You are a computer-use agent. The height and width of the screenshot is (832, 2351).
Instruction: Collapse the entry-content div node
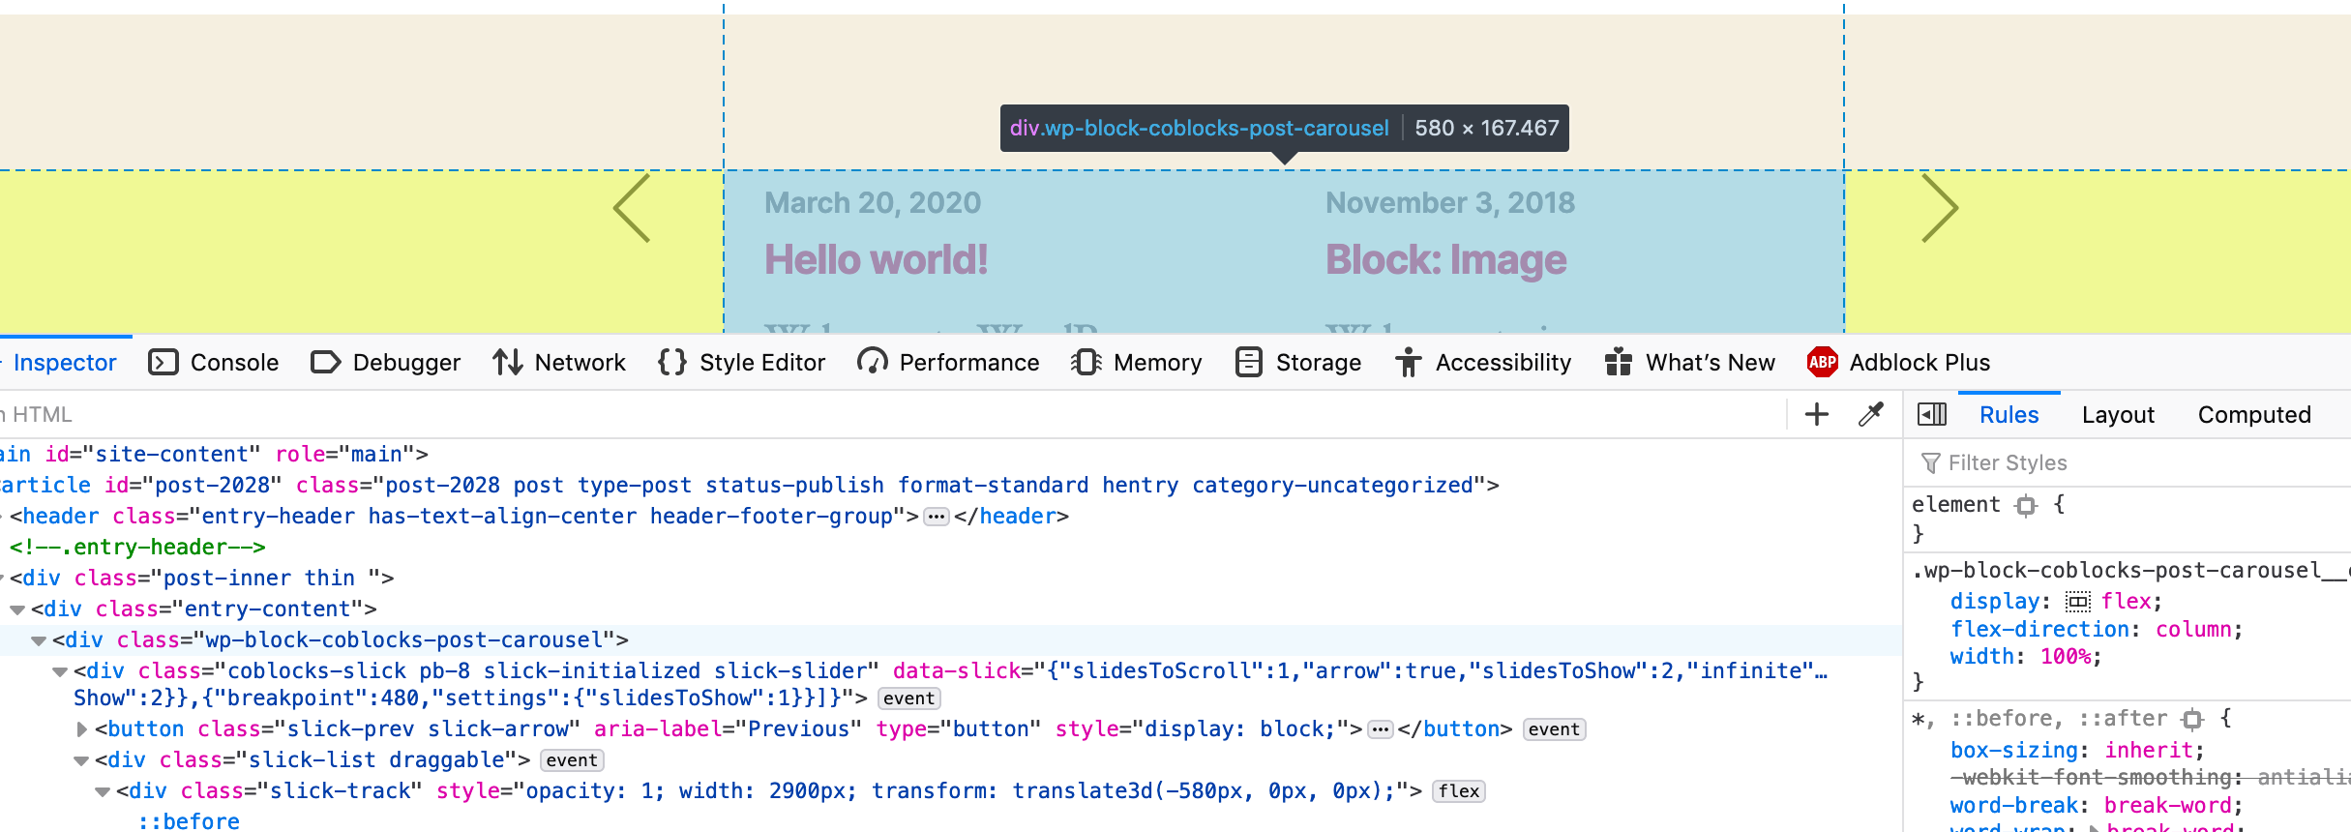[x=17, y=609]
